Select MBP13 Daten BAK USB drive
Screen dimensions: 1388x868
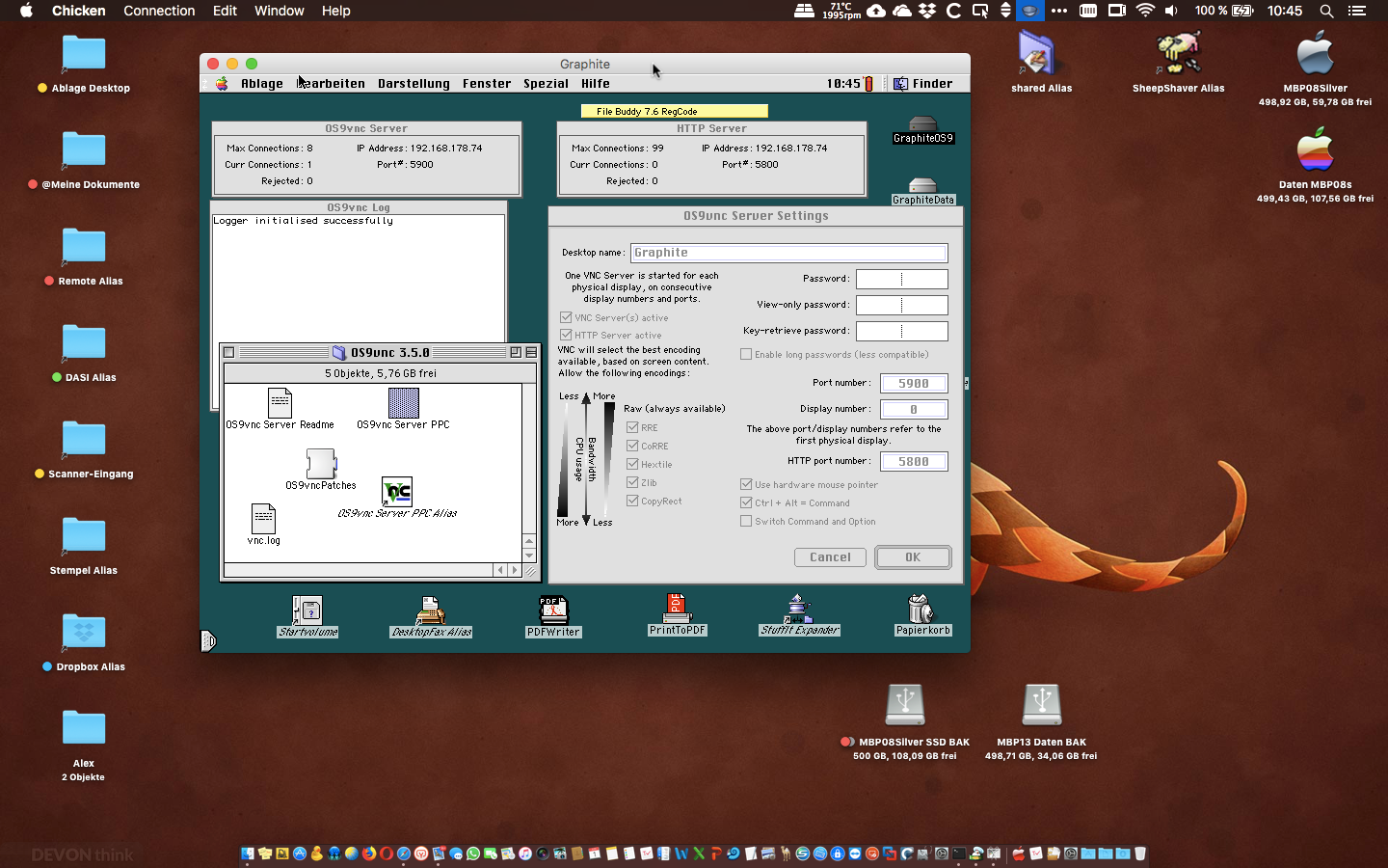click(x=1042, y=705)
